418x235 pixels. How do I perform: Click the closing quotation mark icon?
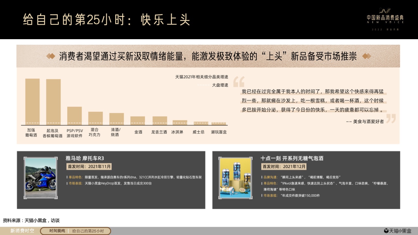(x=391, y=118)
